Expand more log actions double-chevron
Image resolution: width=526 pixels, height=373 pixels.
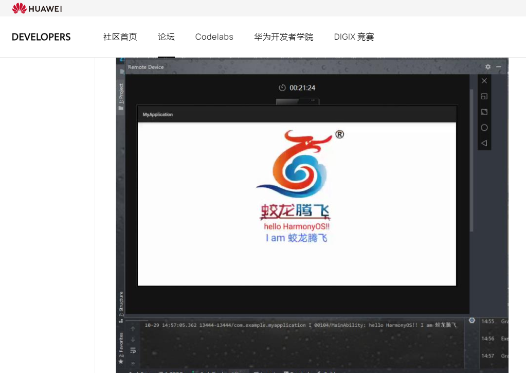(133, 362)
